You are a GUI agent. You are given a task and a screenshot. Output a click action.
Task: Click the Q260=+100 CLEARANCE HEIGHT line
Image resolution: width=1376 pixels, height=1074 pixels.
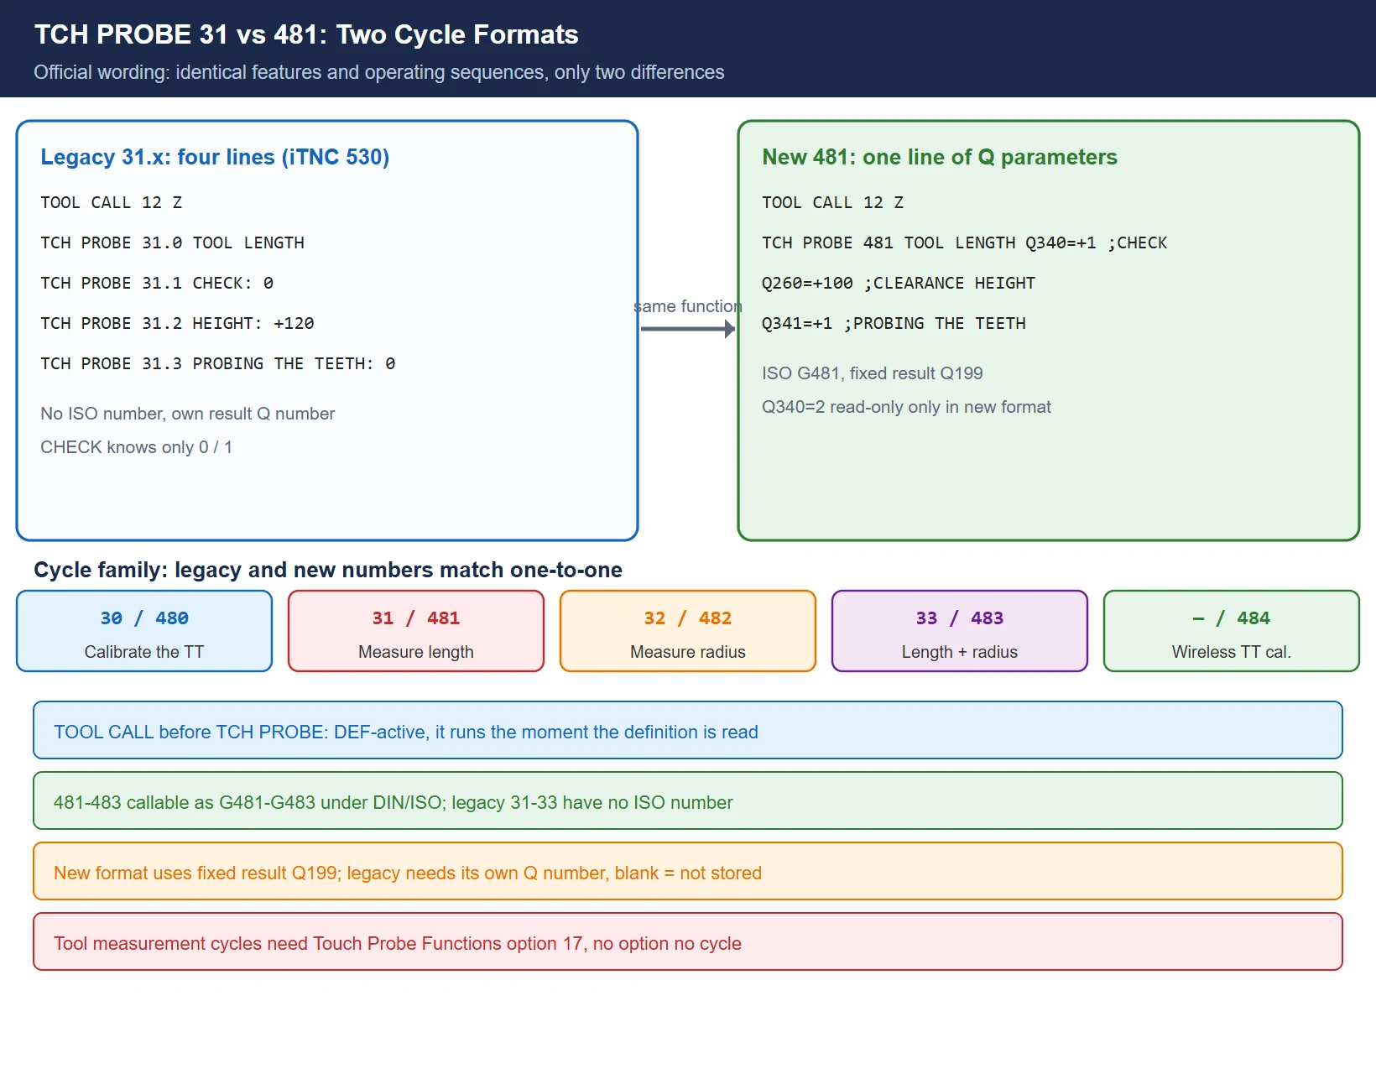pyautogui.click(x=899, y=283)
